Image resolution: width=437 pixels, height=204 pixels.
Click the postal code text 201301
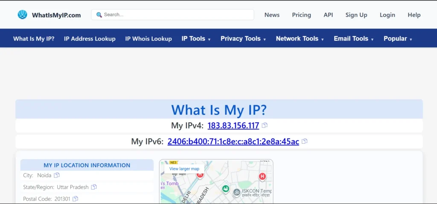pos(62,199)
